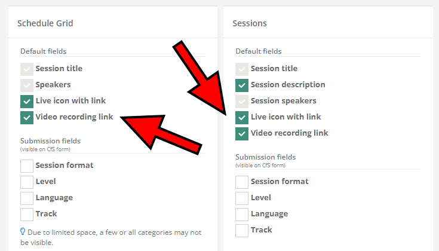Check the Level box in Schedule Grid

tap(27, 182)
